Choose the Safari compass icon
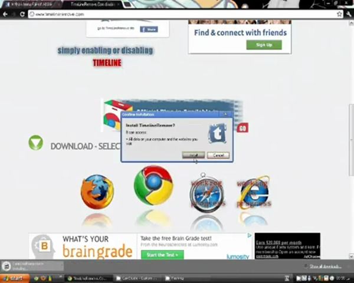Viewport: 354px width, 283px height. 206,193
